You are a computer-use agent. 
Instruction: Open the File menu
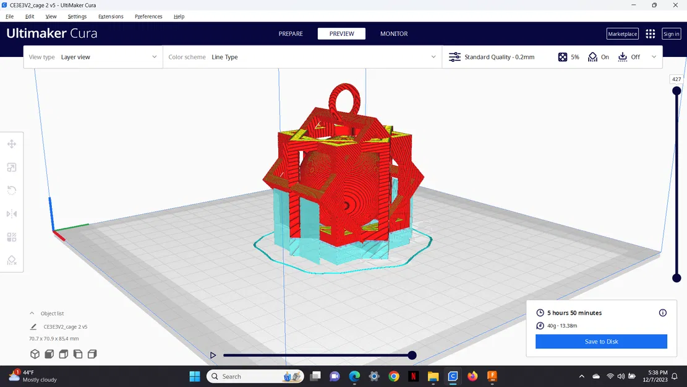(10, 16)
